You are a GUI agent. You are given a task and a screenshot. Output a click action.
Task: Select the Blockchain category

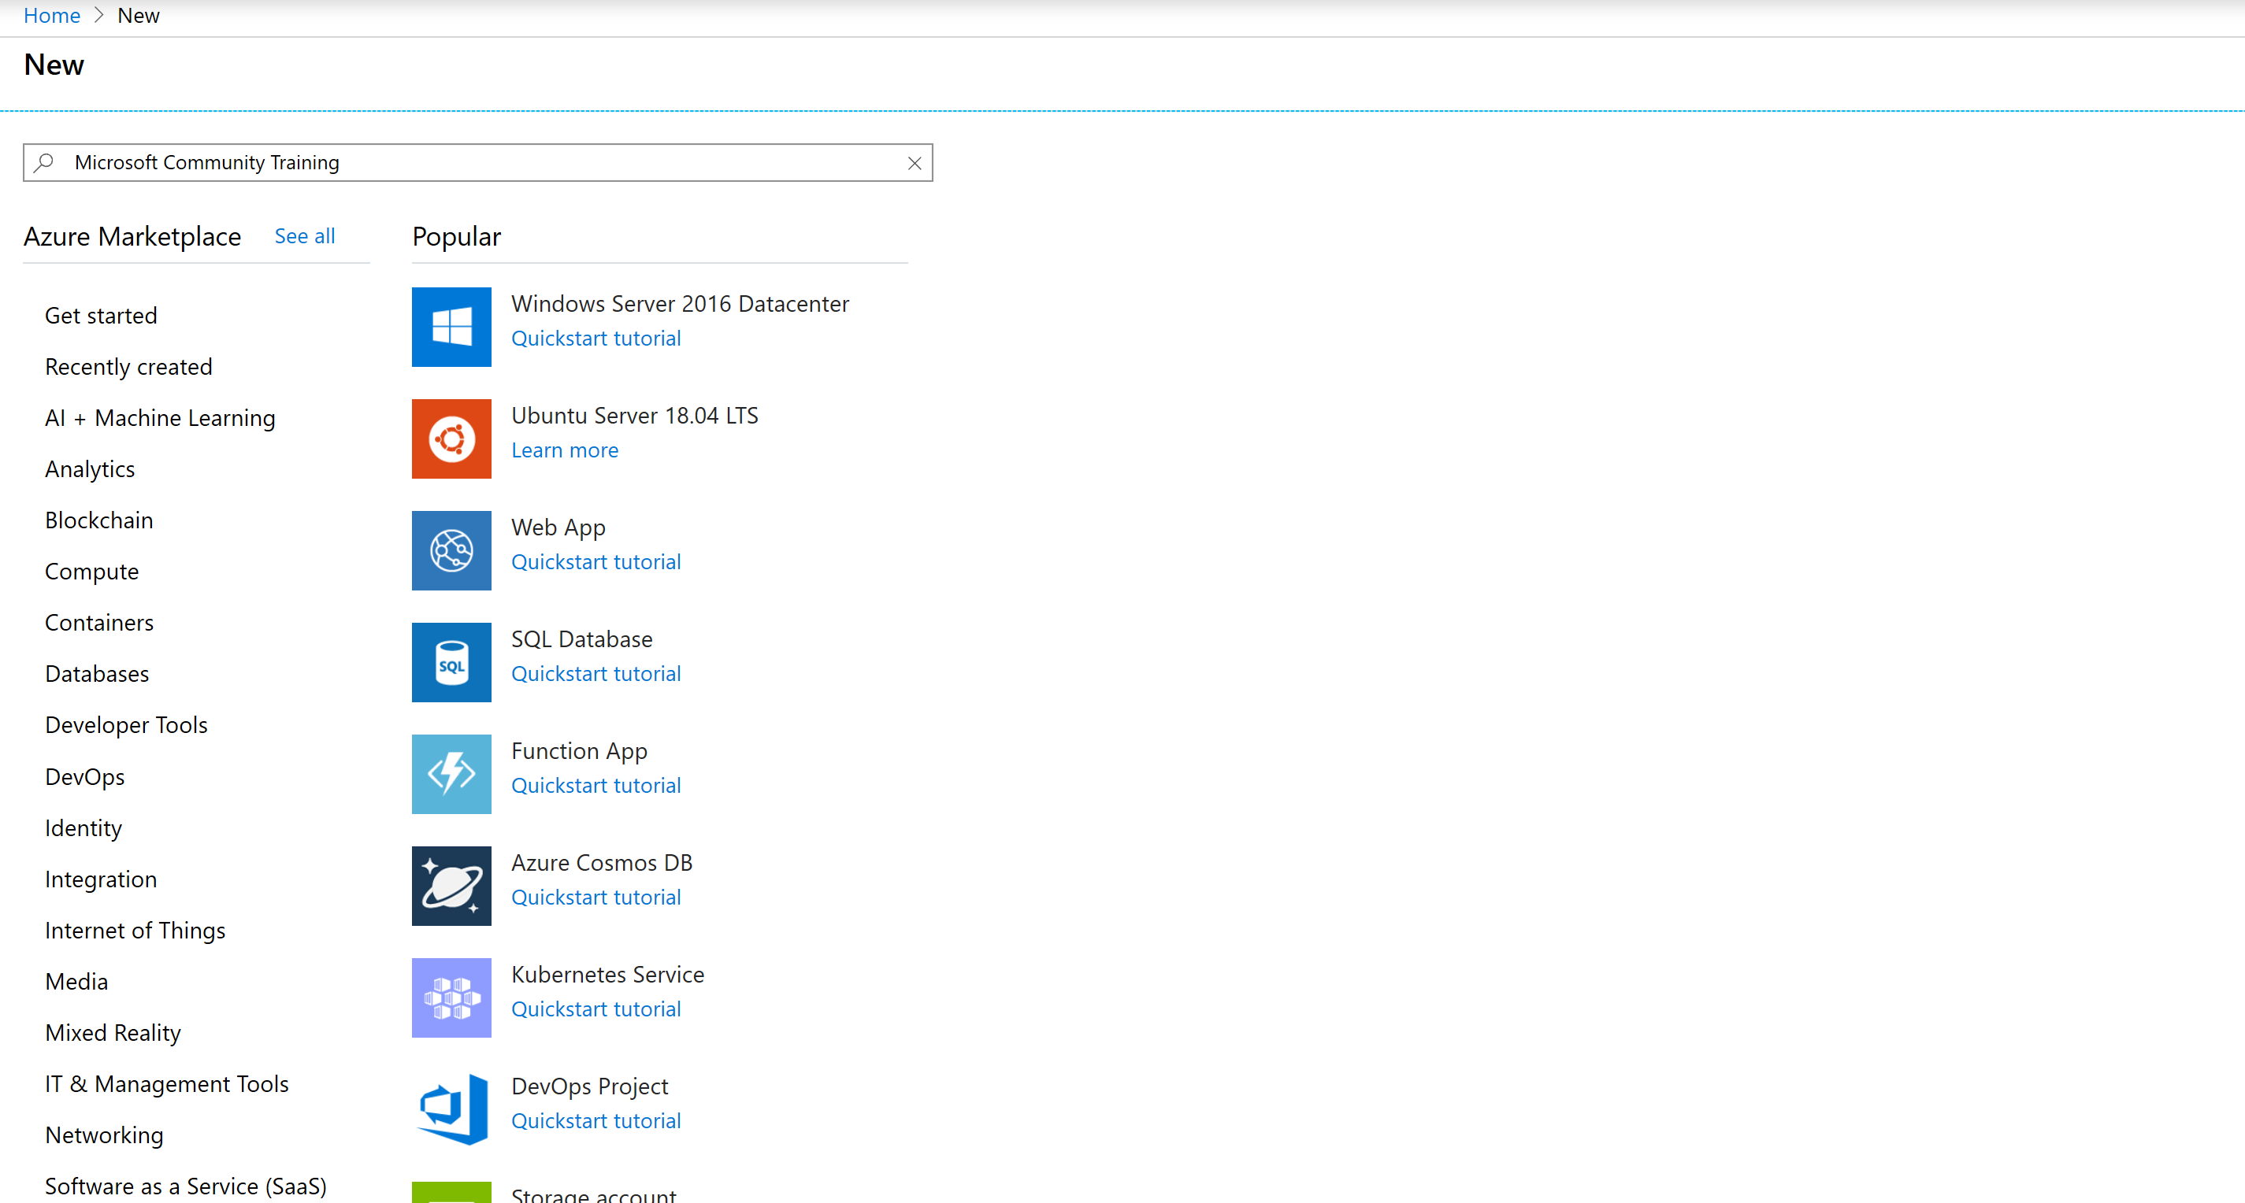tap(99, 519)
